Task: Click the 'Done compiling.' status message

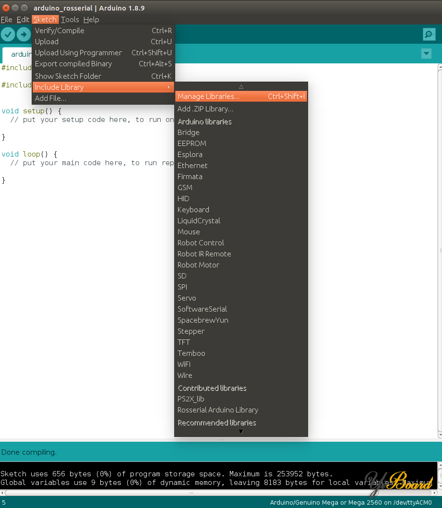Action: 29,452
